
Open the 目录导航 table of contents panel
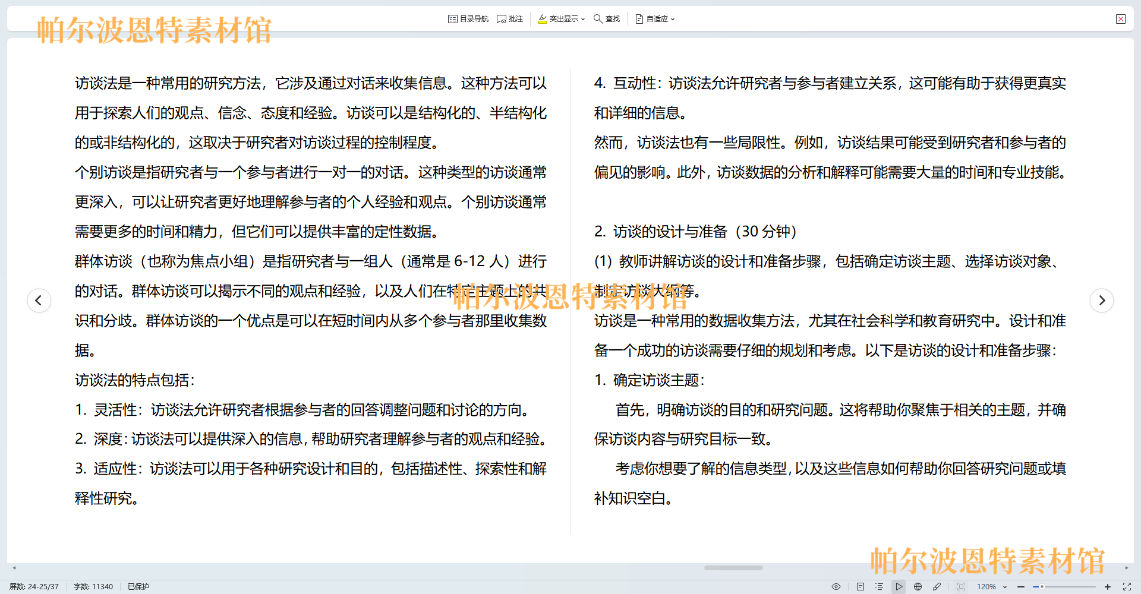point(468,19)
